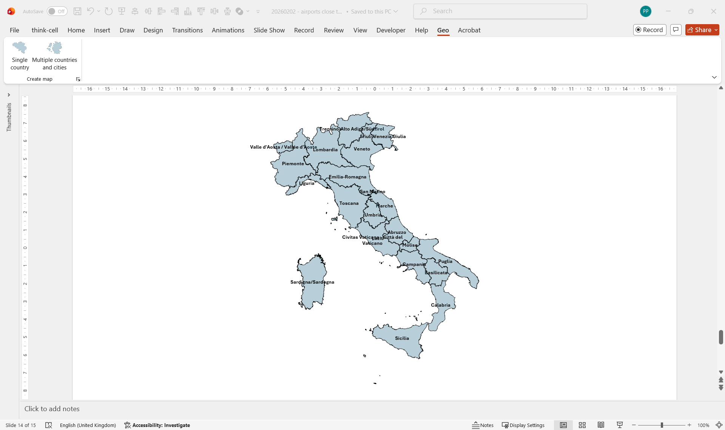
Task: Toggle the Notes pane
Action: [483, 425]
